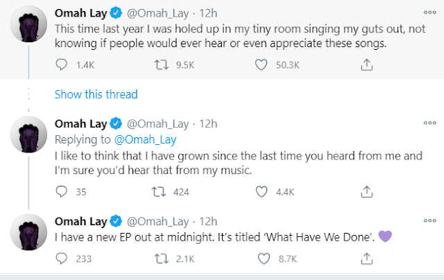Click 'Show this thread' link
The height and width of the screenshot is (280, 444).
point(96,94)
